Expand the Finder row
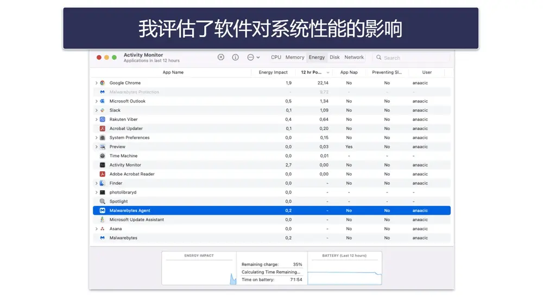 coord(96,183)
